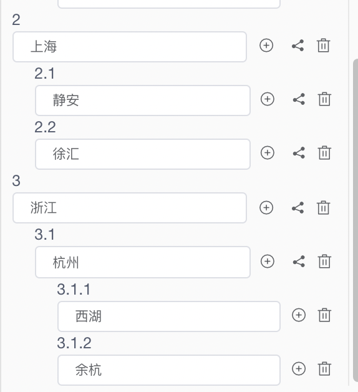Click the vertical scrollbar thumb
The height and width of the screenshot is (392, 358).
[x=356, y=220]
